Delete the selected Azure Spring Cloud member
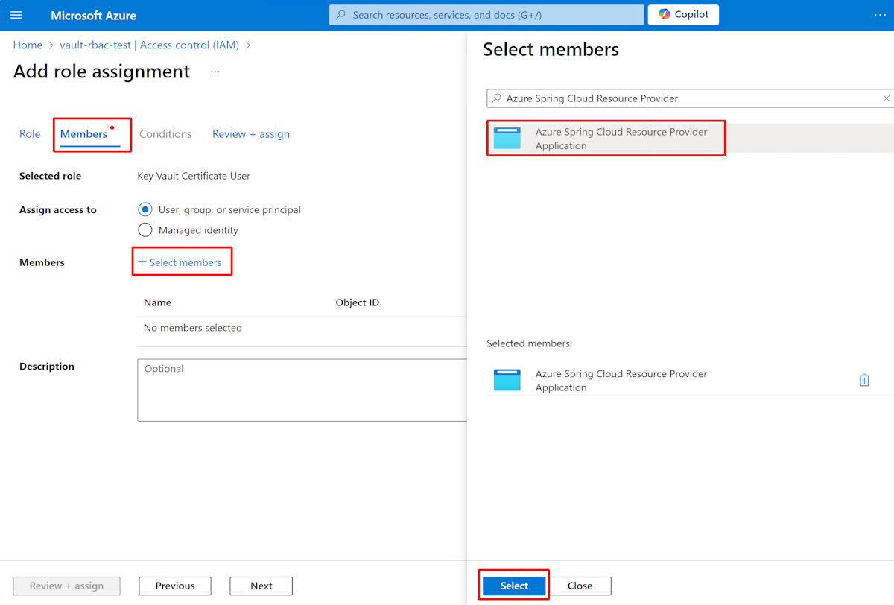894x605 pixels. [864, 379]
